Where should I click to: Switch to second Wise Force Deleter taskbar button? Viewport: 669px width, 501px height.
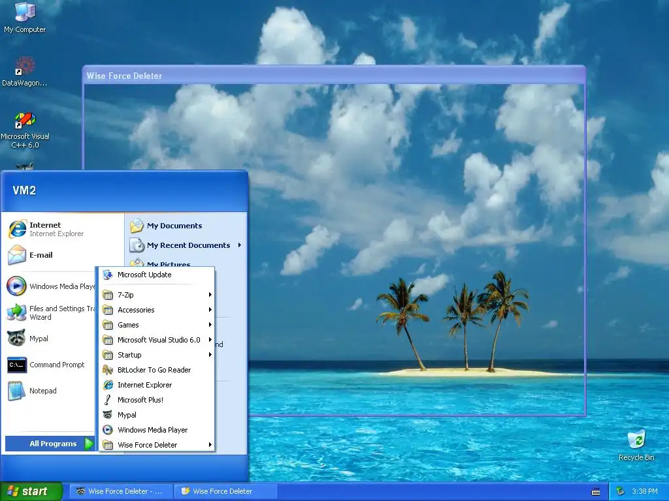pos(226,491)
